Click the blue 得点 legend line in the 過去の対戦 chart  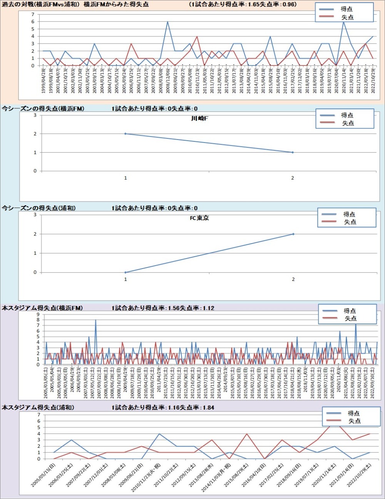(326, 9)
